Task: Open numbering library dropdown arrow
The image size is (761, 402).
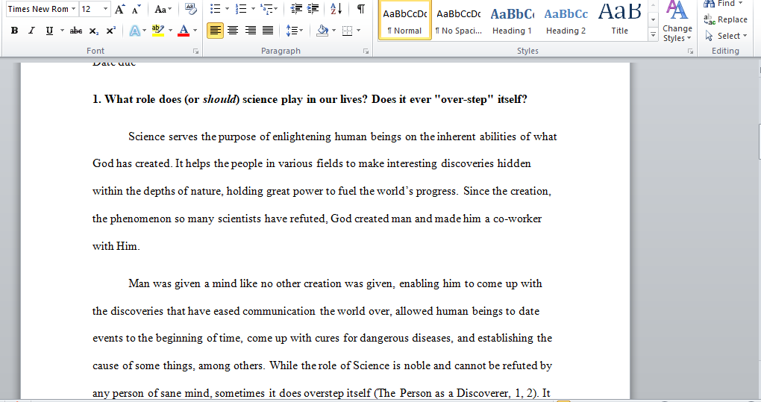Action: 253,9
